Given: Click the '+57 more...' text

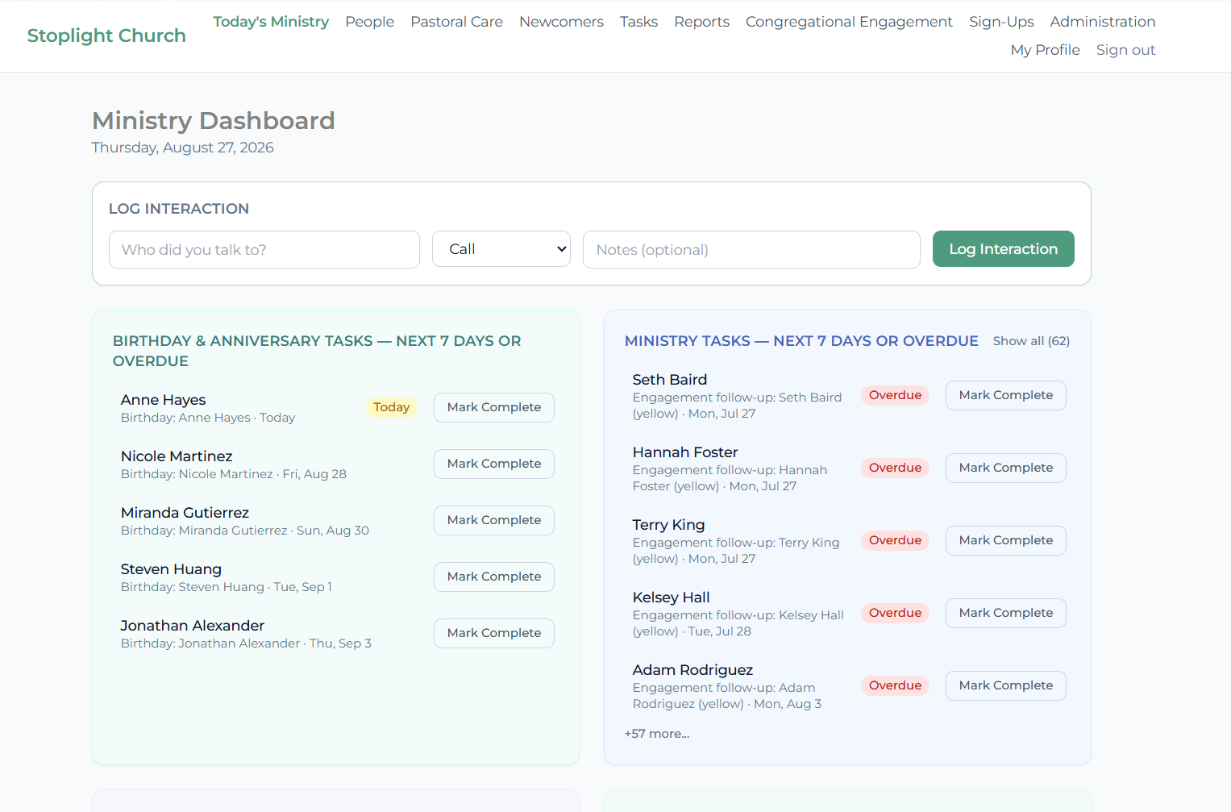Looking at the screenshot, I should click(x=657, y=734).
